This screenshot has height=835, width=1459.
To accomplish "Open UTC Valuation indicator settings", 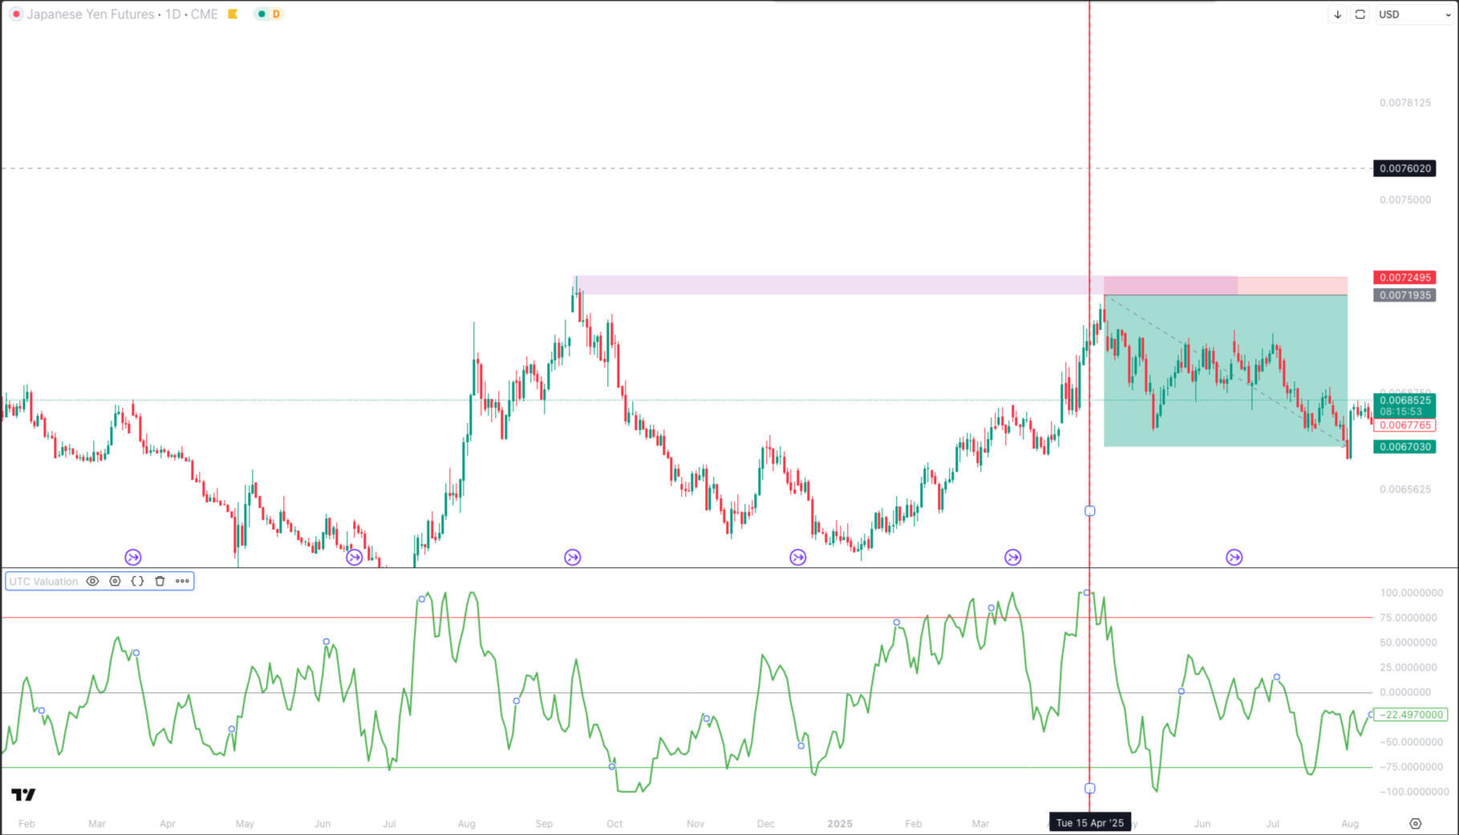I will pyautogui.click(x=115, y=582).
